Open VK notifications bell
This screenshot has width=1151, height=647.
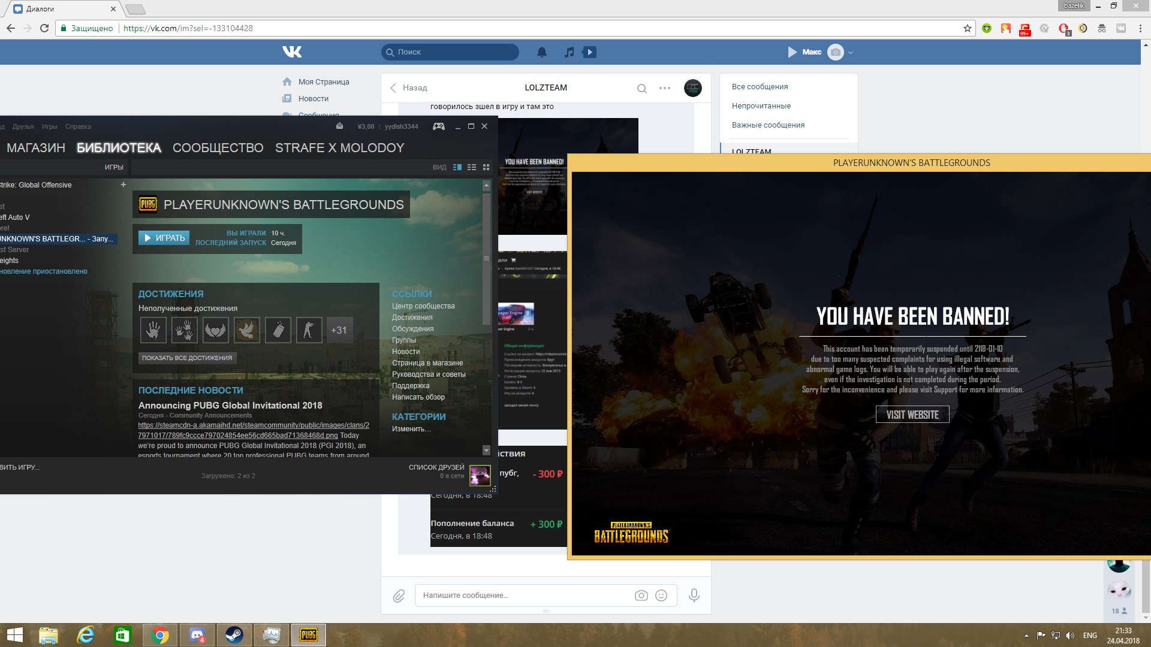[542, 52]
